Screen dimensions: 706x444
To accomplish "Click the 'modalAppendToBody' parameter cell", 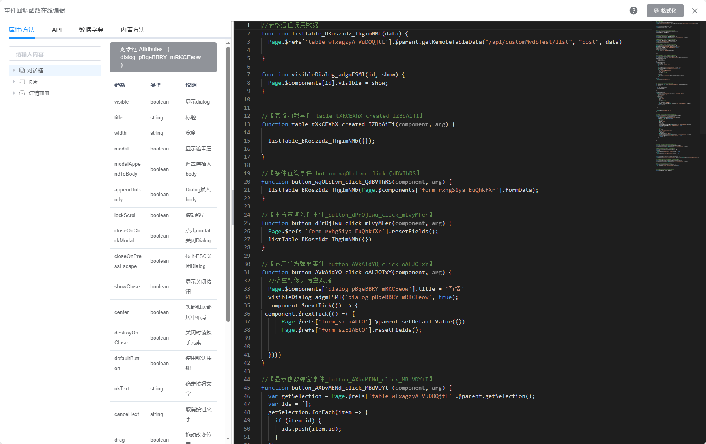I will click(x=127, y=169).
